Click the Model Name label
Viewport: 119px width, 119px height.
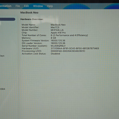[x=29, y=25]
